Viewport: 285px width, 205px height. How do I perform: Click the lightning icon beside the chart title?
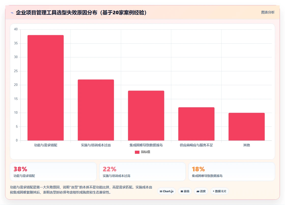(x=12, y=13)
